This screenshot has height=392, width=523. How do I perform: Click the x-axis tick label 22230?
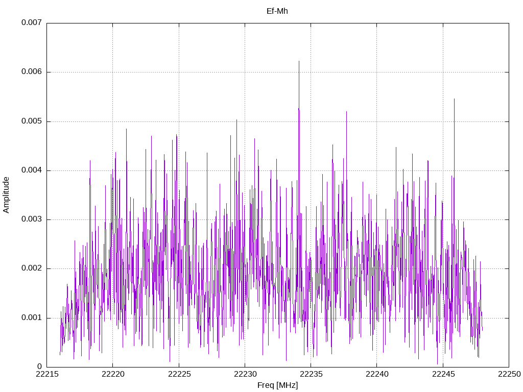click(245, 374)
